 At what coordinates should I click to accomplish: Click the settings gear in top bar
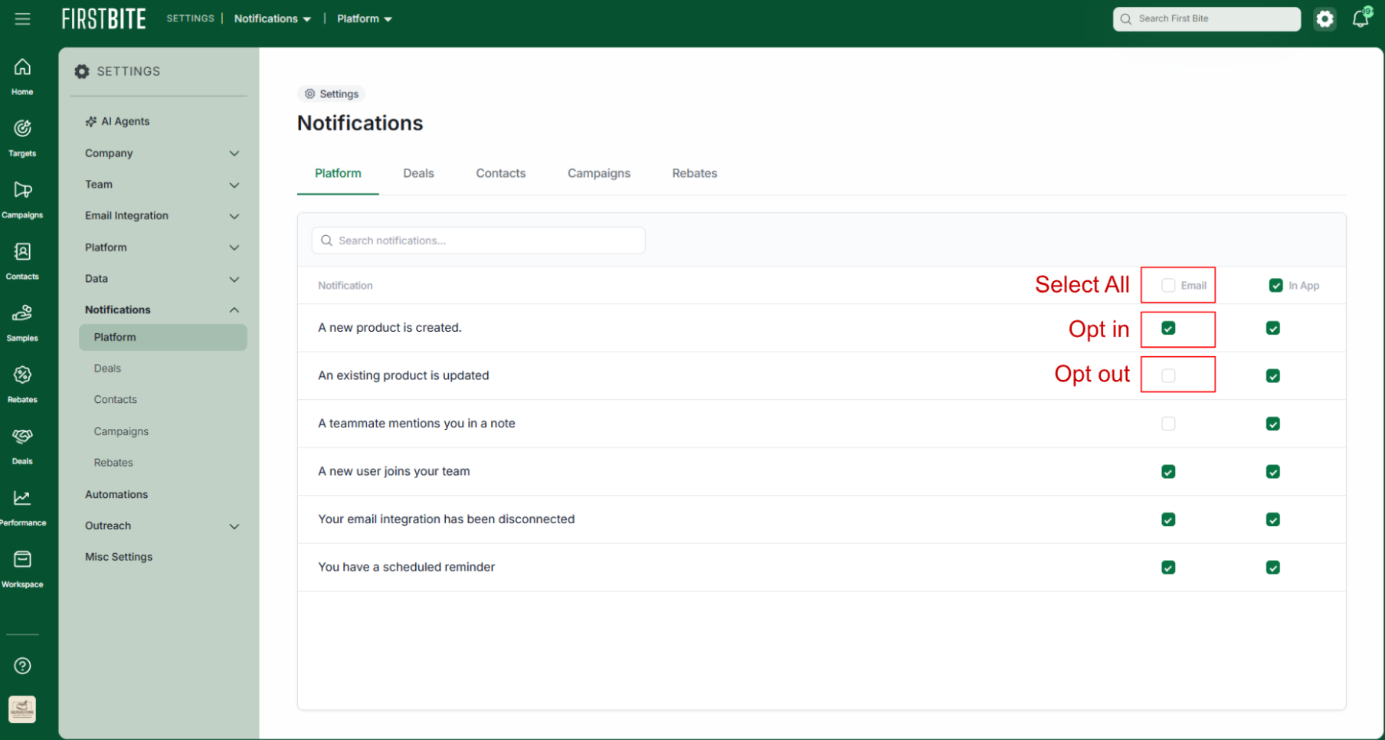coord(1324,18)
